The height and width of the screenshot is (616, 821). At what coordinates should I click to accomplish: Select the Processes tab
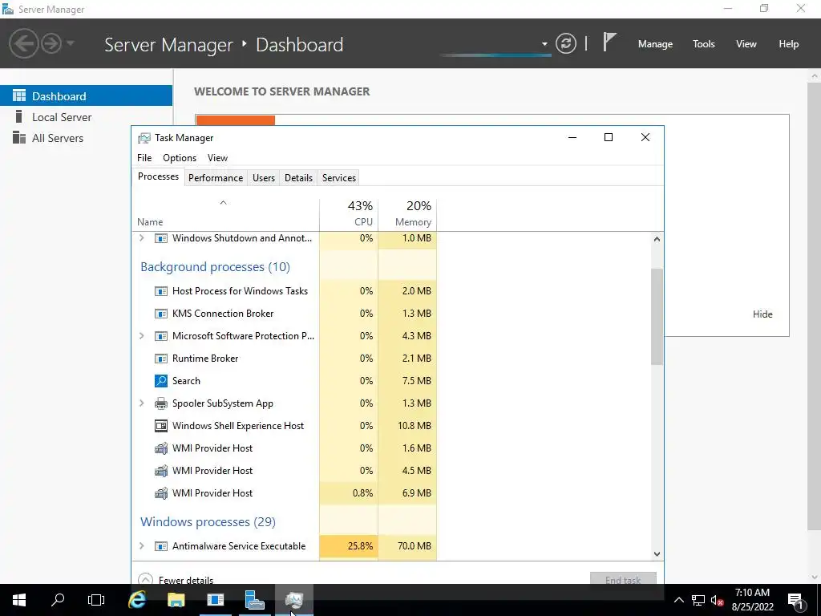[x=158, y=176]
